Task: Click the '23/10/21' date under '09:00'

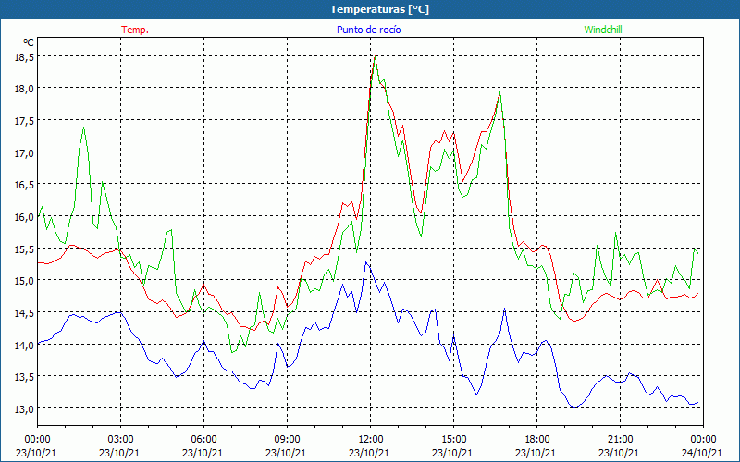Action: click(x=288, y=453)
